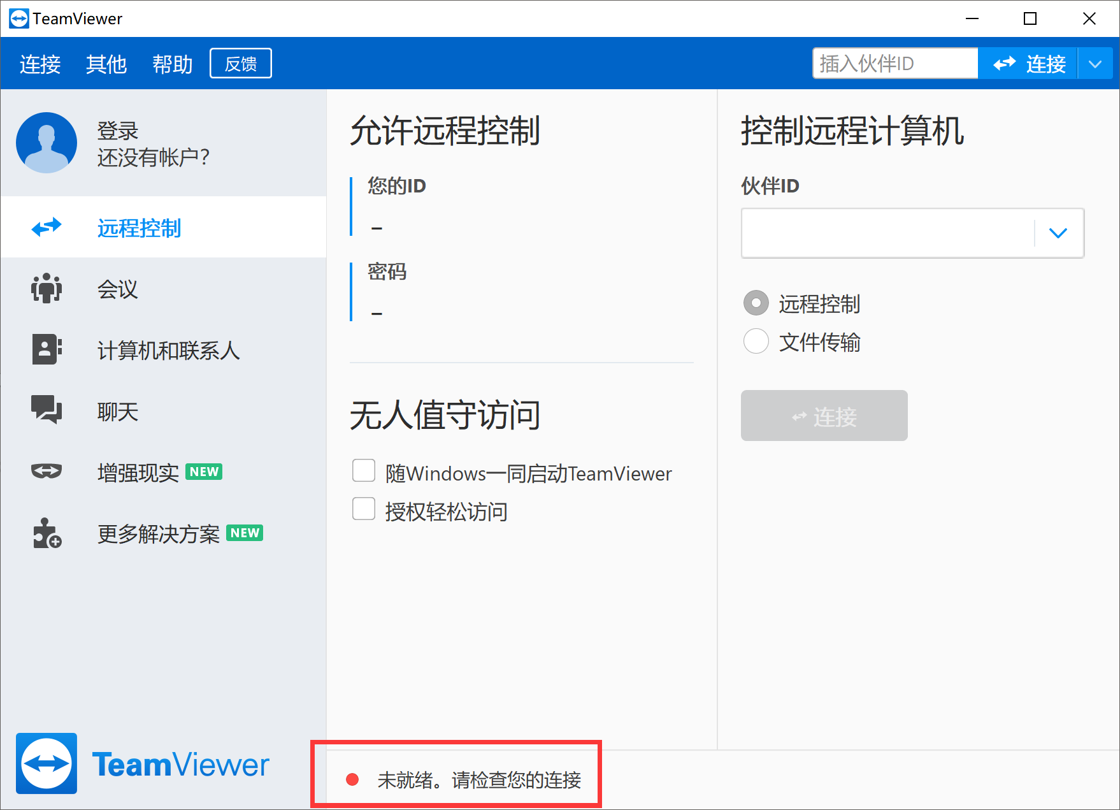Open the 聊天 icon in the sidebar

click(x=46, y=410)
